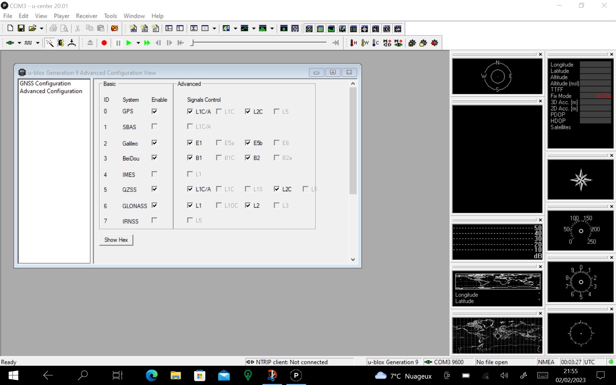616x385 pixels.
Task: Open the View menu
Action: [x=41, y=16]
